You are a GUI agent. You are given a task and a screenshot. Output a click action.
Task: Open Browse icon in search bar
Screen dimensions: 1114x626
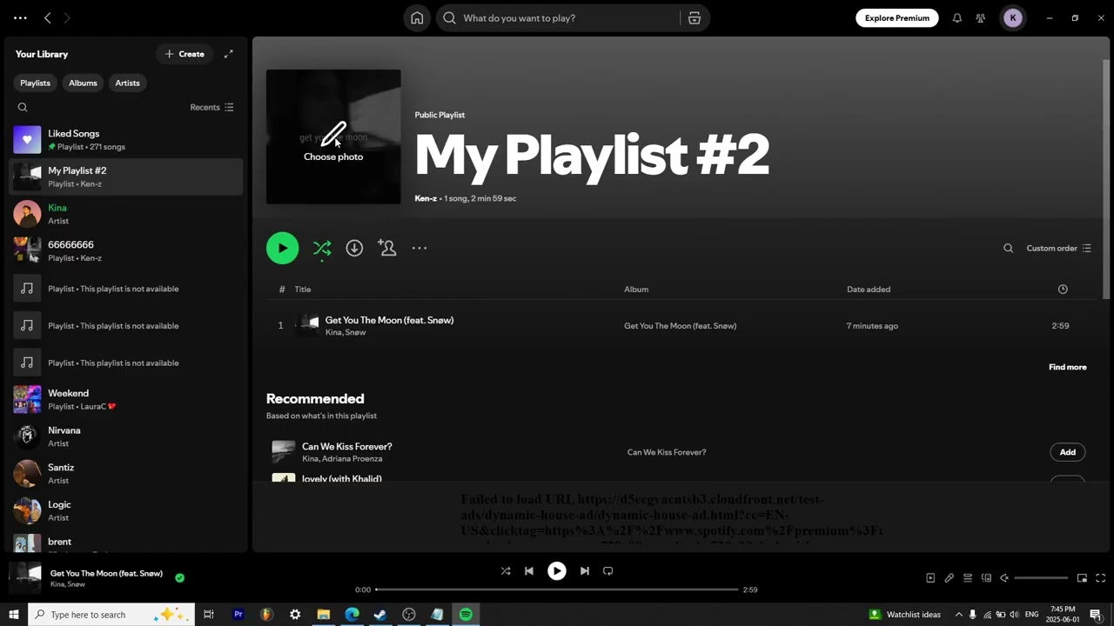(695, 18)
